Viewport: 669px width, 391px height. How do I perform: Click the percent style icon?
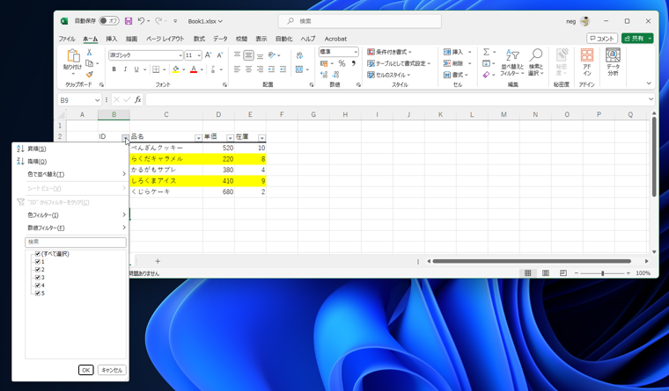point(342,63)
